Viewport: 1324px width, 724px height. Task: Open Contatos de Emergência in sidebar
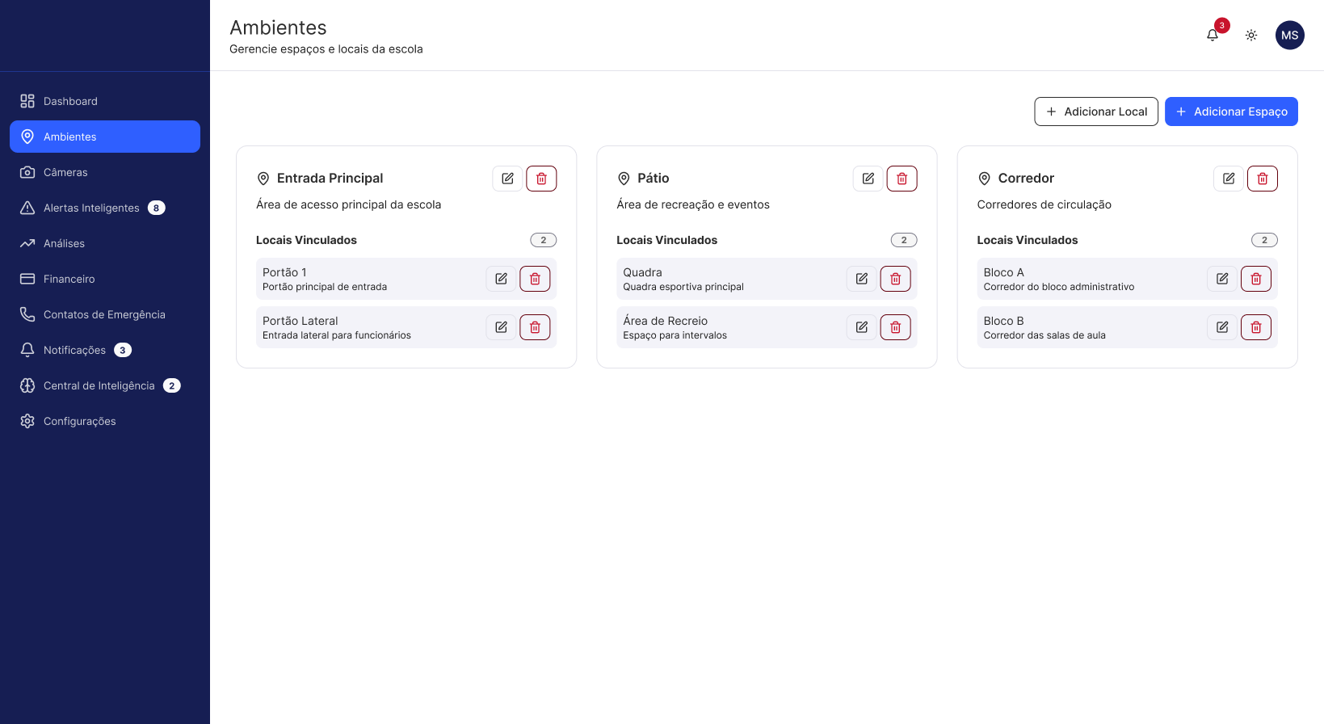point(105,314)
